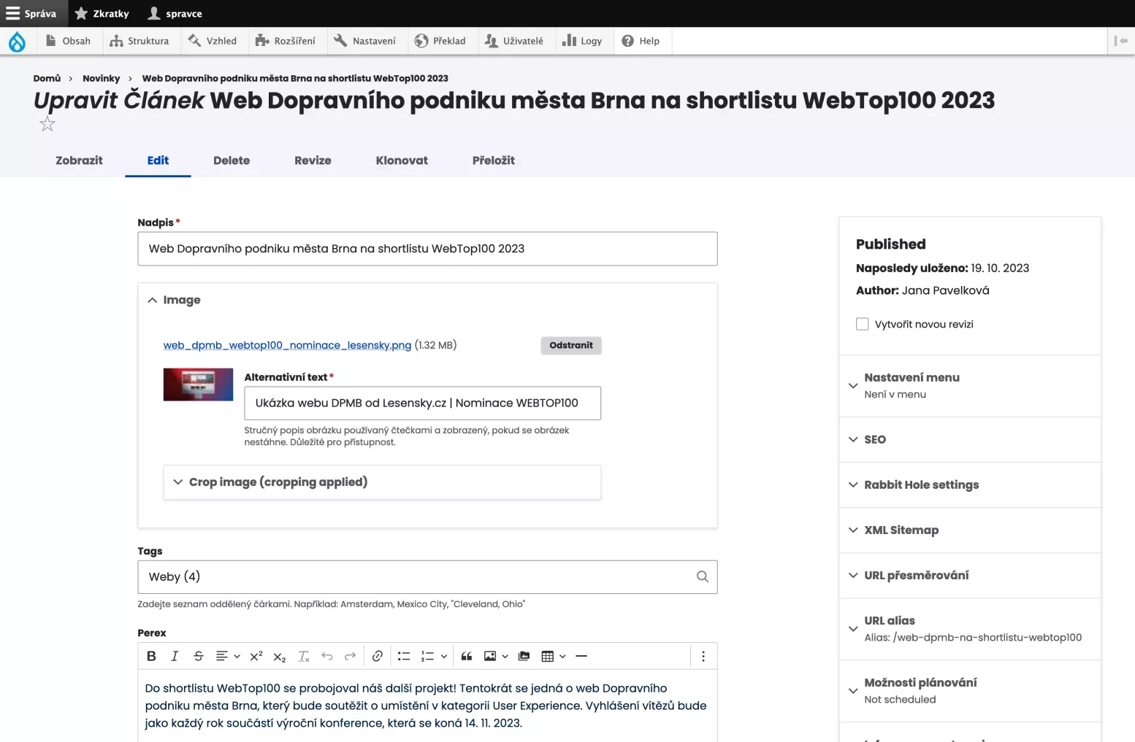Insert a horizontal line
Image resolution: width=1135 pixels, height=742 pixels.
[x=581, y=656]
